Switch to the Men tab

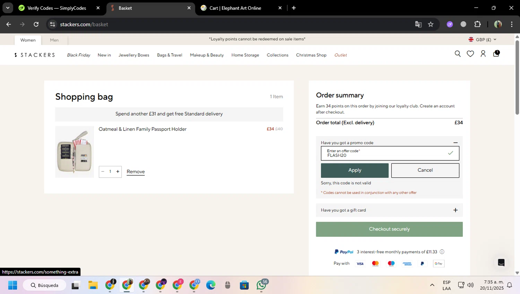point(54,40)
